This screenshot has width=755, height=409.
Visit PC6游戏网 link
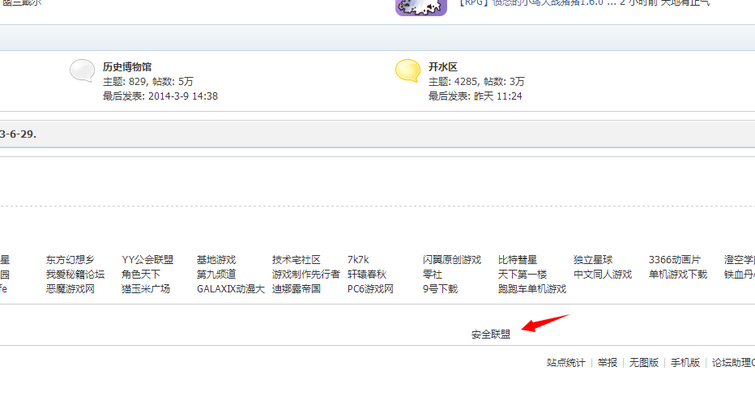tap(370, 289)
